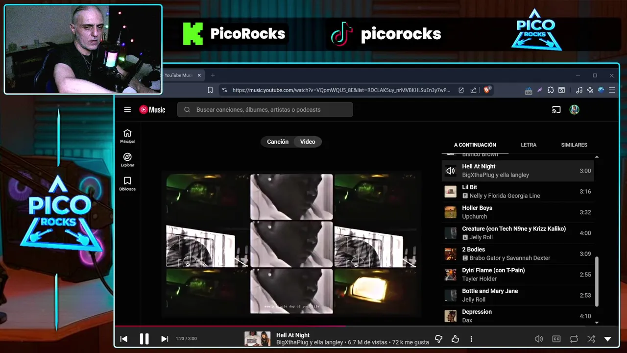Open Upchurch artist link
This screenshot has width=627, height=353.
[474, 217]
